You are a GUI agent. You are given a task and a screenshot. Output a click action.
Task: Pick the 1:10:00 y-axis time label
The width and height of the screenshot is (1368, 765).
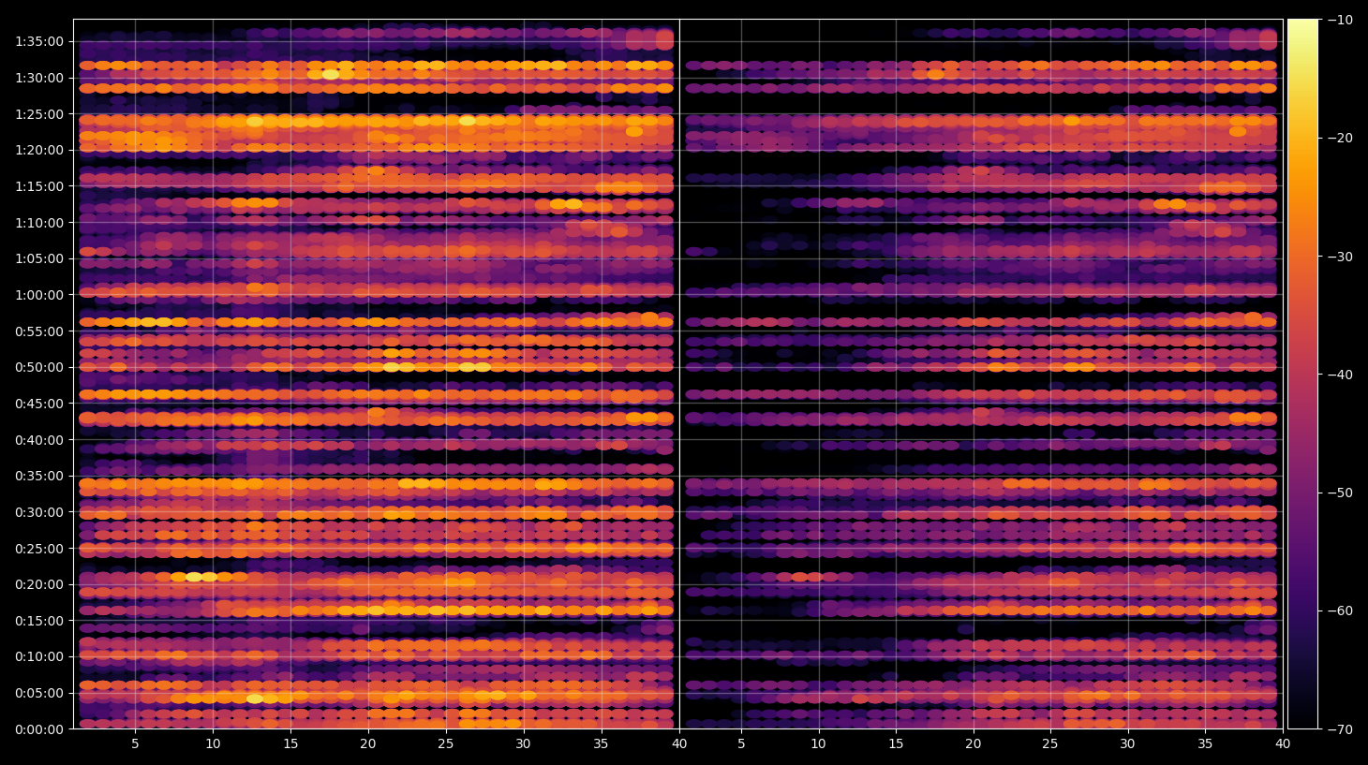39,223
